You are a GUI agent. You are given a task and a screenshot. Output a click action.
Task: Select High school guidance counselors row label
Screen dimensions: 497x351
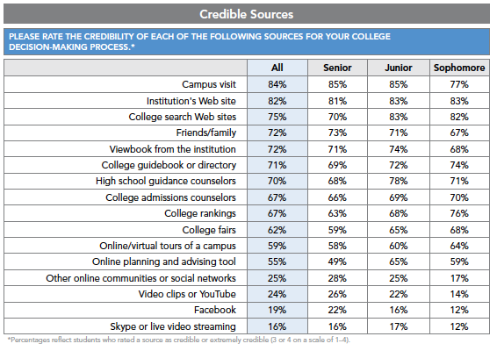click(x=166, y=181)
